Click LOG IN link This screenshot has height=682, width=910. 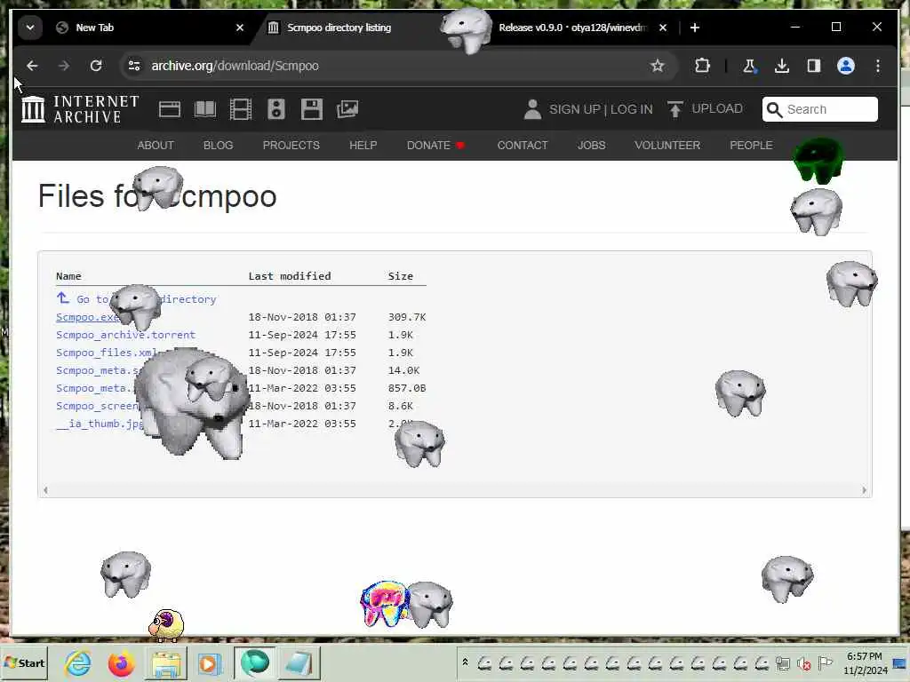pyautogui.click(x=632, y=109)
